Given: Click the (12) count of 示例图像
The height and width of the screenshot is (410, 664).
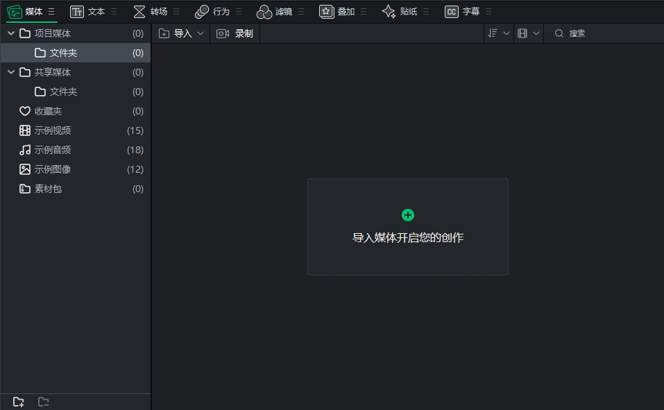Looking at the screenshot, I should (x=135, y=169).
